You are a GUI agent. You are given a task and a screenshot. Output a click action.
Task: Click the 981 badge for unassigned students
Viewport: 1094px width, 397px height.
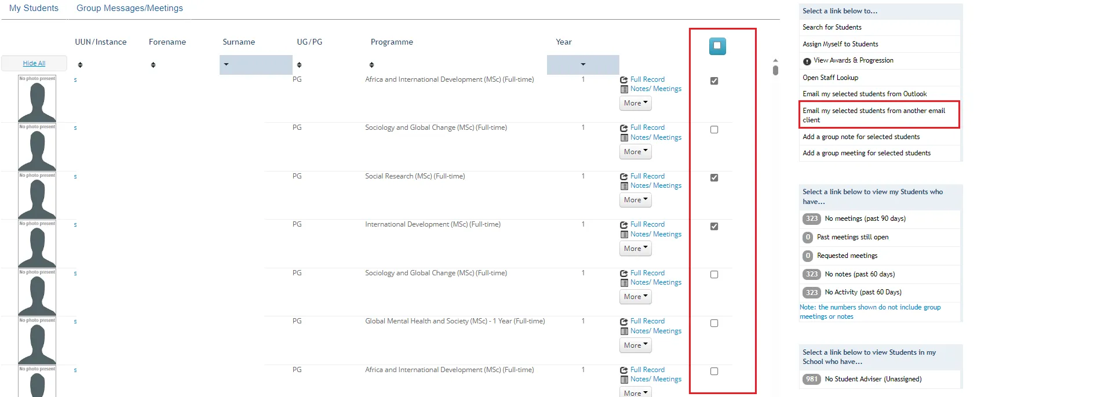tap(812, 379)
